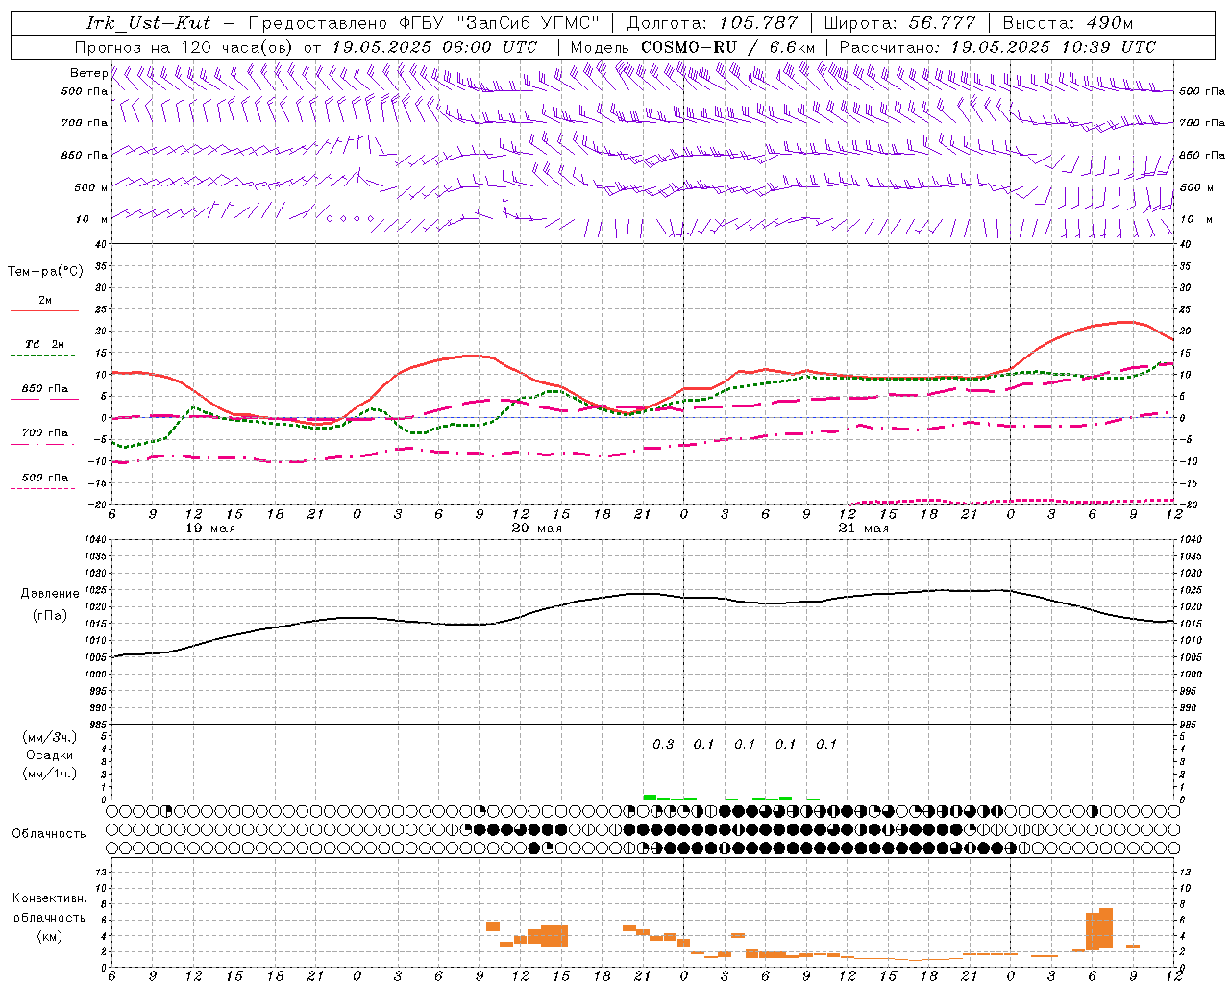Click the Давление pressure chart title
Viewport: 1230px width, 984px height.
point(50,594)
